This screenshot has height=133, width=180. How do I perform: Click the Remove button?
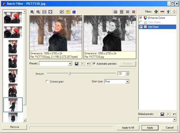click(x=14, y=127)
